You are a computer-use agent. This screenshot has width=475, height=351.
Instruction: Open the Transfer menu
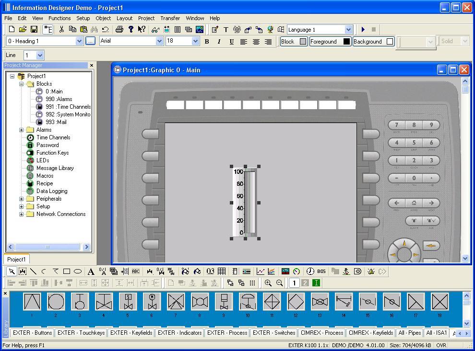click(170, 18)
